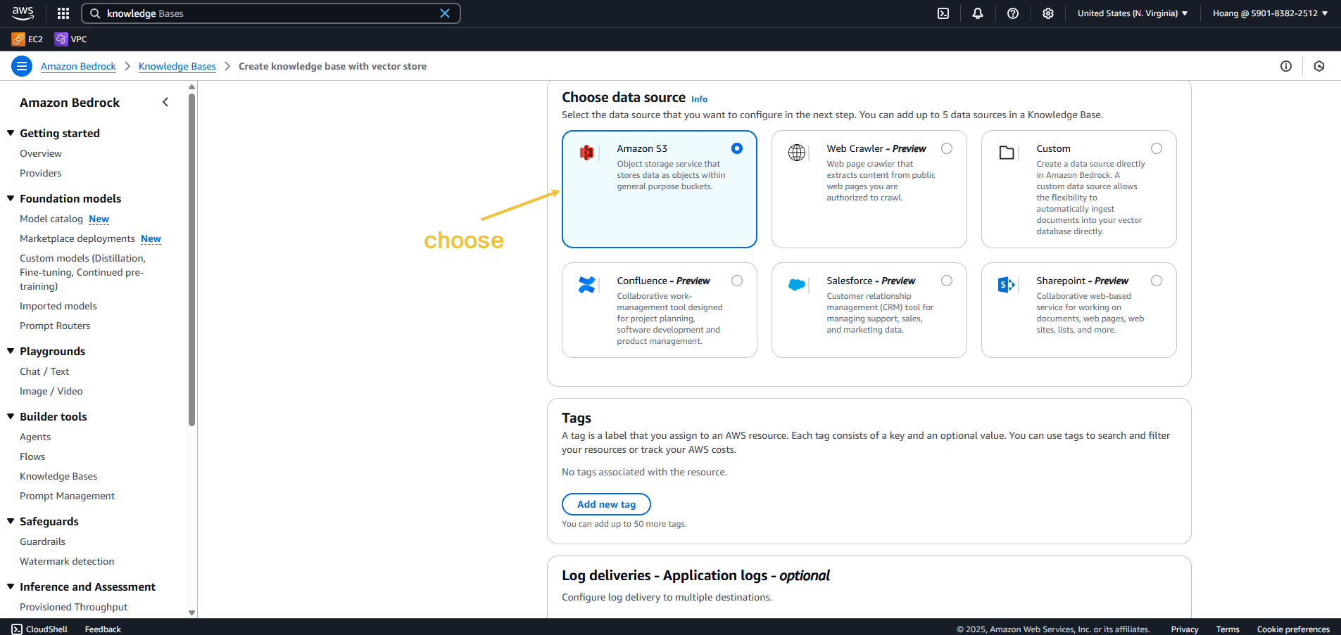Select the Amazon S3 radio button

point(737,148)
